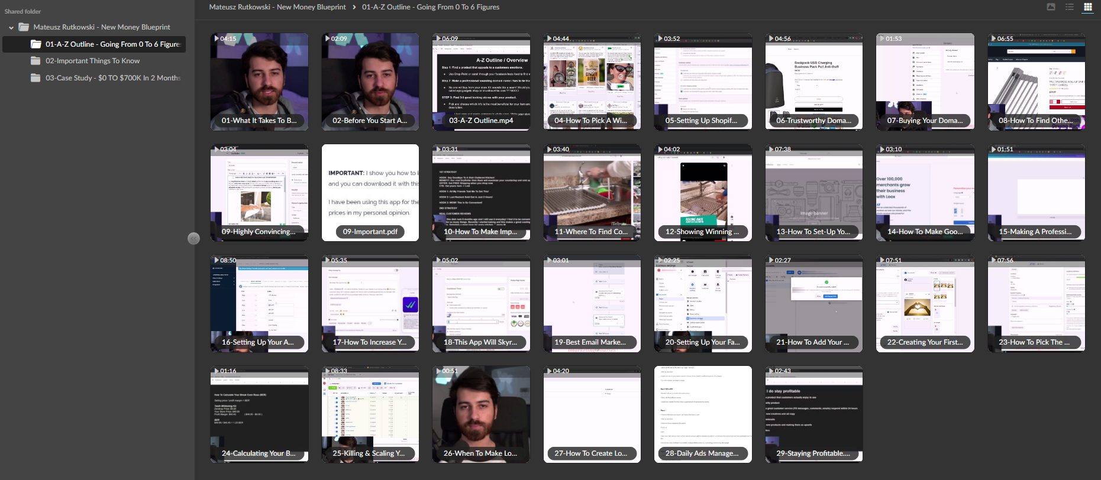
Task: Collapse the Mateusz Rutkowski folder tree arrow
Action: pos(11,27)
